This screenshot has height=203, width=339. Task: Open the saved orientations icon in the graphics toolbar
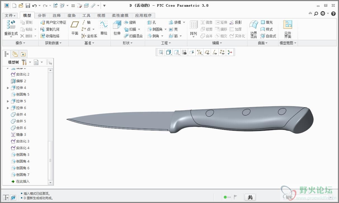[x=176, y=52]
